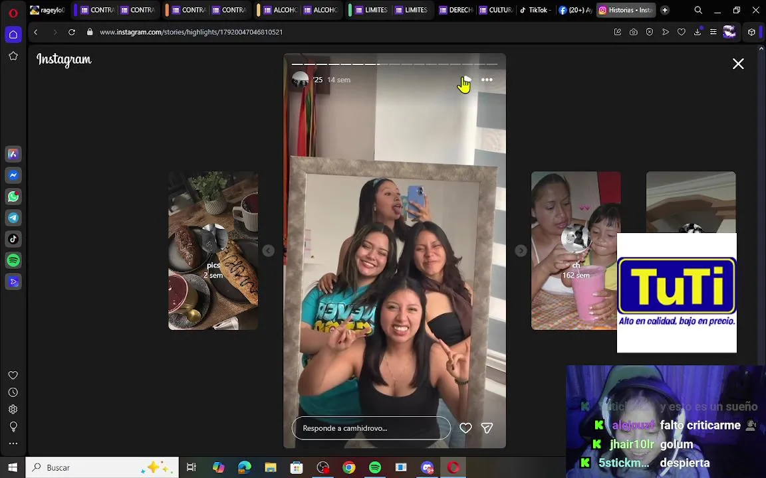Open the pinboard edit icon in the address bar
This screenshot has height=478, width=766.
(618, 32)
